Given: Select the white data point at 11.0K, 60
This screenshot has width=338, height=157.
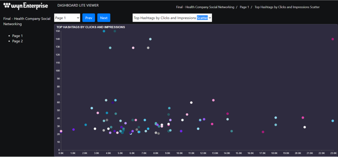Looking at the screenshot, I should click(191, 102).
